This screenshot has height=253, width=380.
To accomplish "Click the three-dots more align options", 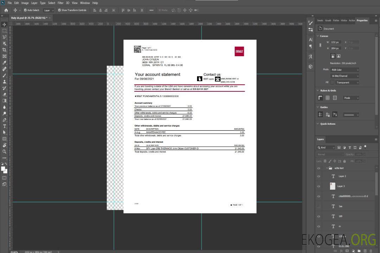I will click(x=151, y=10).
